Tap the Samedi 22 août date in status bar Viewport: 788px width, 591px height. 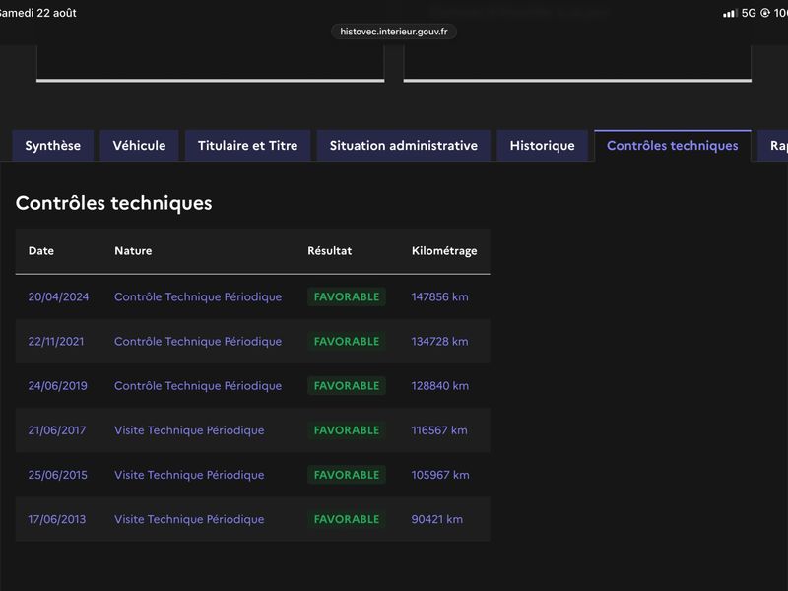[37, 13]
